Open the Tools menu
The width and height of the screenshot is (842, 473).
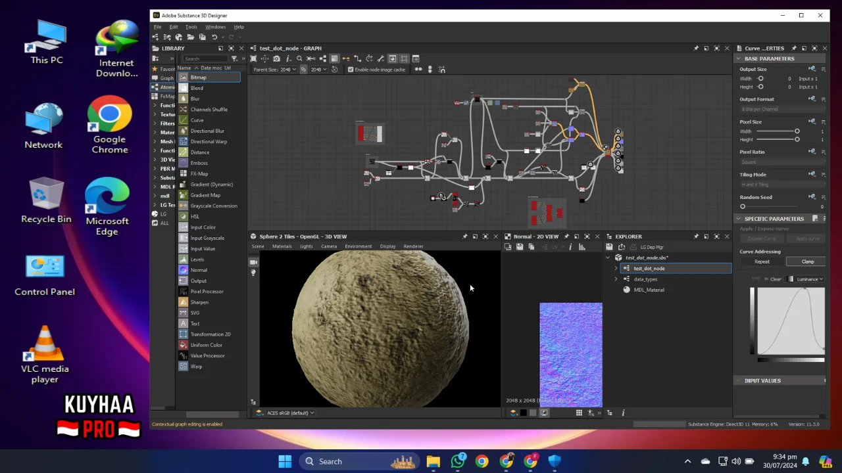pos(191,27)
